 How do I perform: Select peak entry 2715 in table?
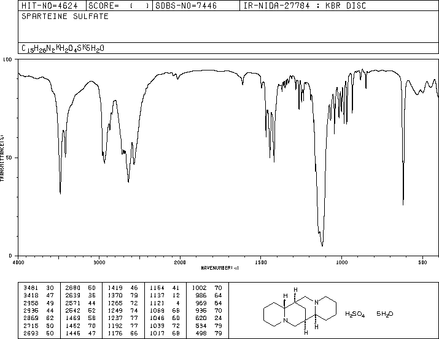tap(39, 326)
